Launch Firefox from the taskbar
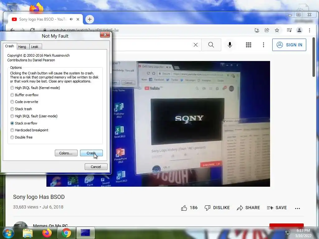This screenshot has height=239, width=319. [47, 233]
